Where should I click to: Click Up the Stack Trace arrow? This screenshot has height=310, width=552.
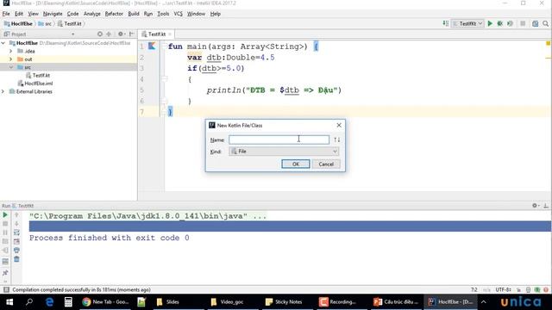tap(16, 214)
